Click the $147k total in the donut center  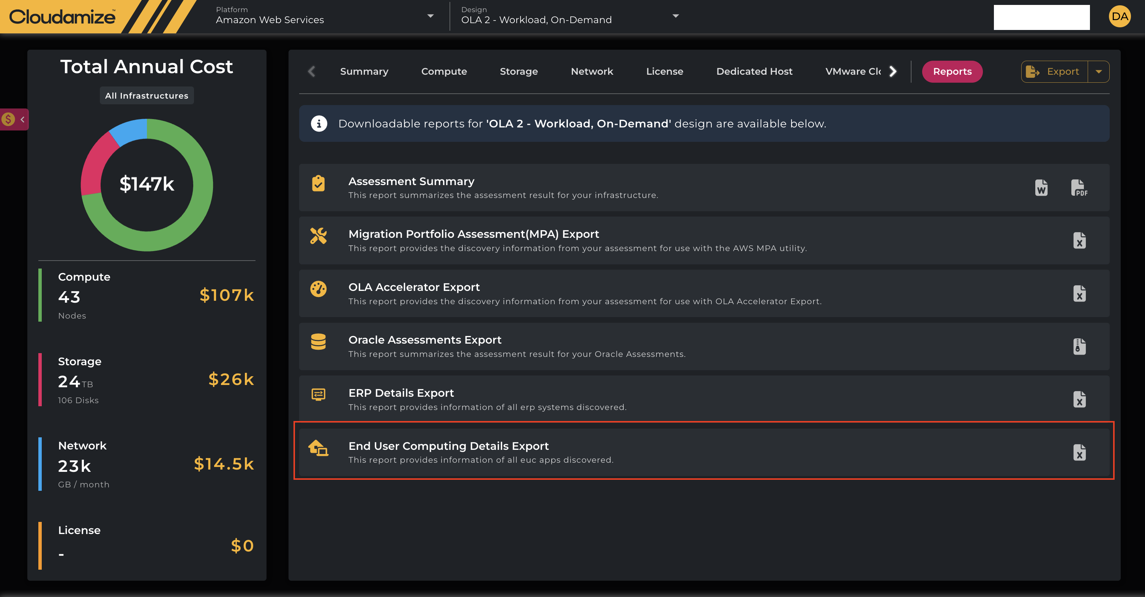pos(147,184)
